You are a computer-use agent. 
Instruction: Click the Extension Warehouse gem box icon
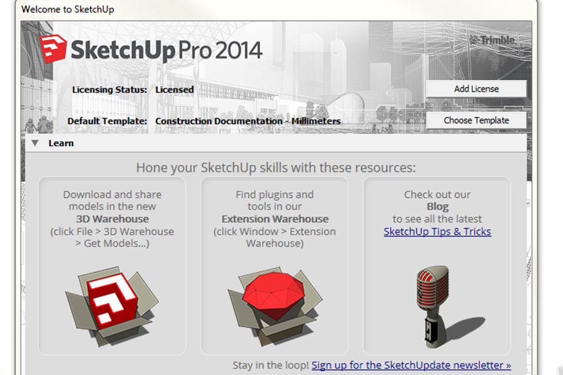(275, 306)
